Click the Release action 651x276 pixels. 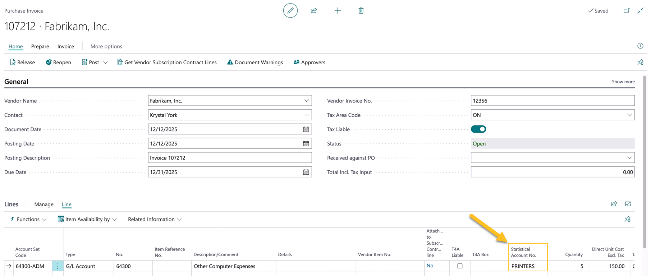tap(22, 62)
